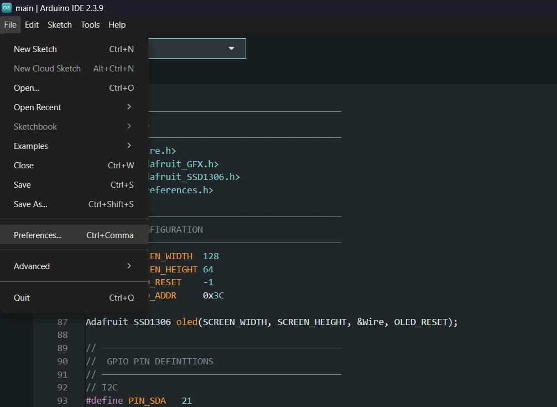Select Save As... menu entry
Image resolution: width=557 pixels, height=407 pixels.
click(x=74, y=204)
